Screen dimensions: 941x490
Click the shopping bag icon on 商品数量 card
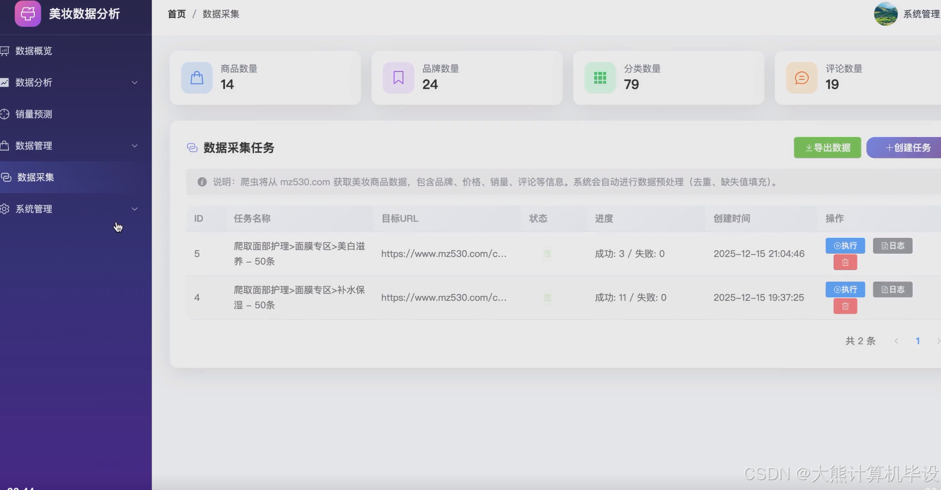pos(197,77)
